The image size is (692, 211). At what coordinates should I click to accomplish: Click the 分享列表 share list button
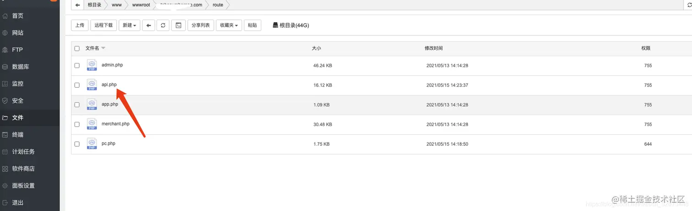pos(200,25)
